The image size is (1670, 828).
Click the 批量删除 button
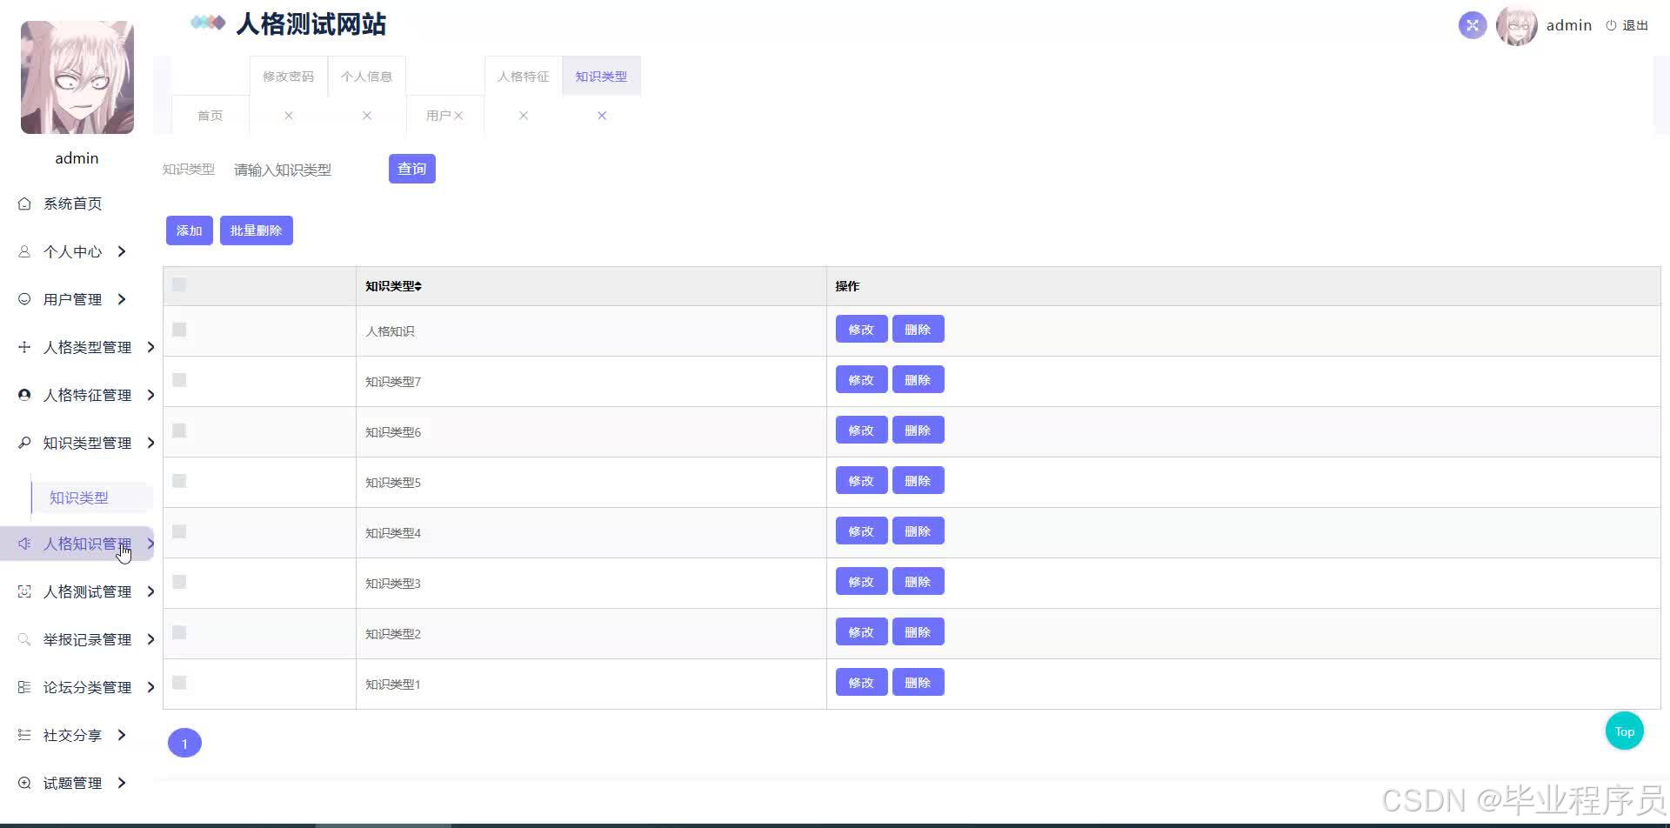[257, 230]
